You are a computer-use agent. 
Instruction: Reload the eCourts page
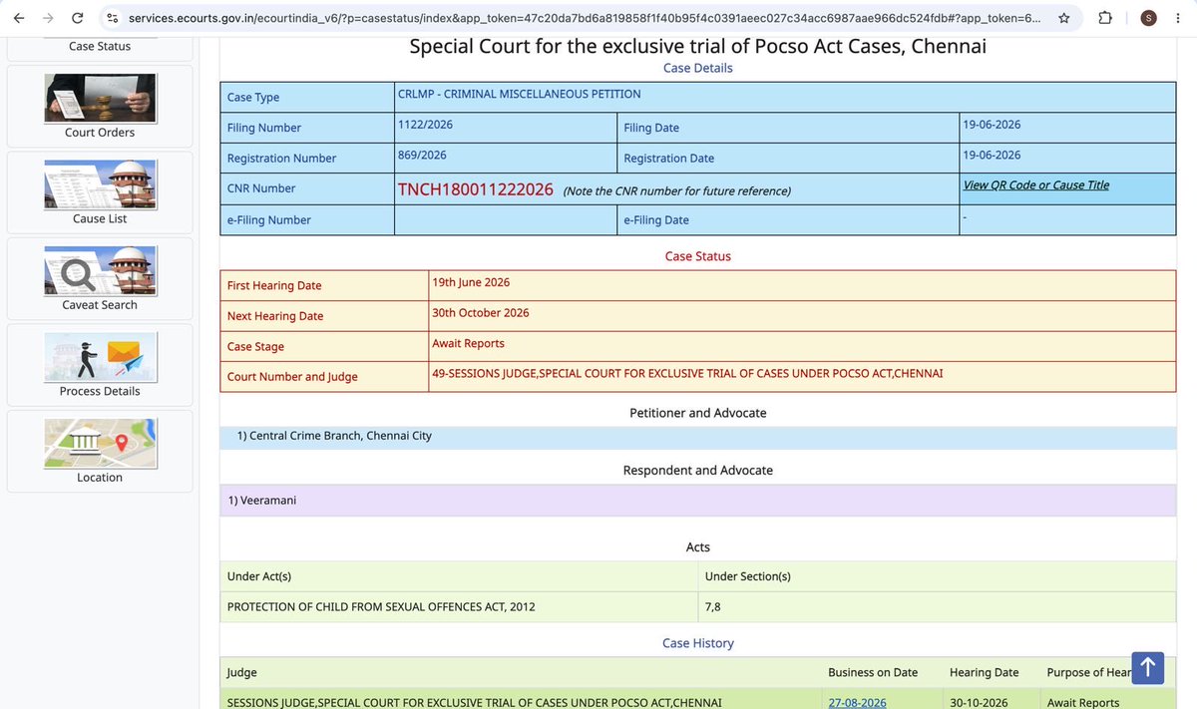point(79,18)
